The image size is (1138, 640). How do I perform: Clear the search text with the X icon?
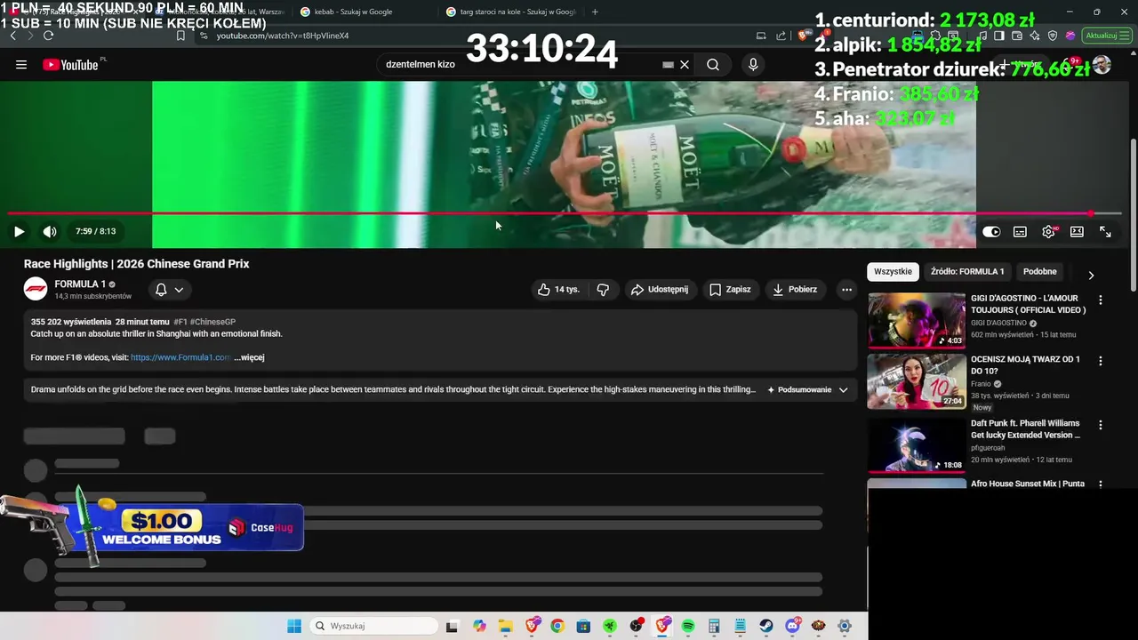point(685,65)
